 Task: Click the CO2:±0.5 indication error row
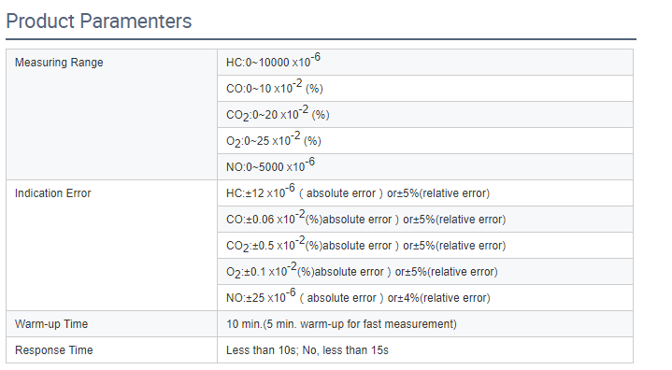[425, 246]
